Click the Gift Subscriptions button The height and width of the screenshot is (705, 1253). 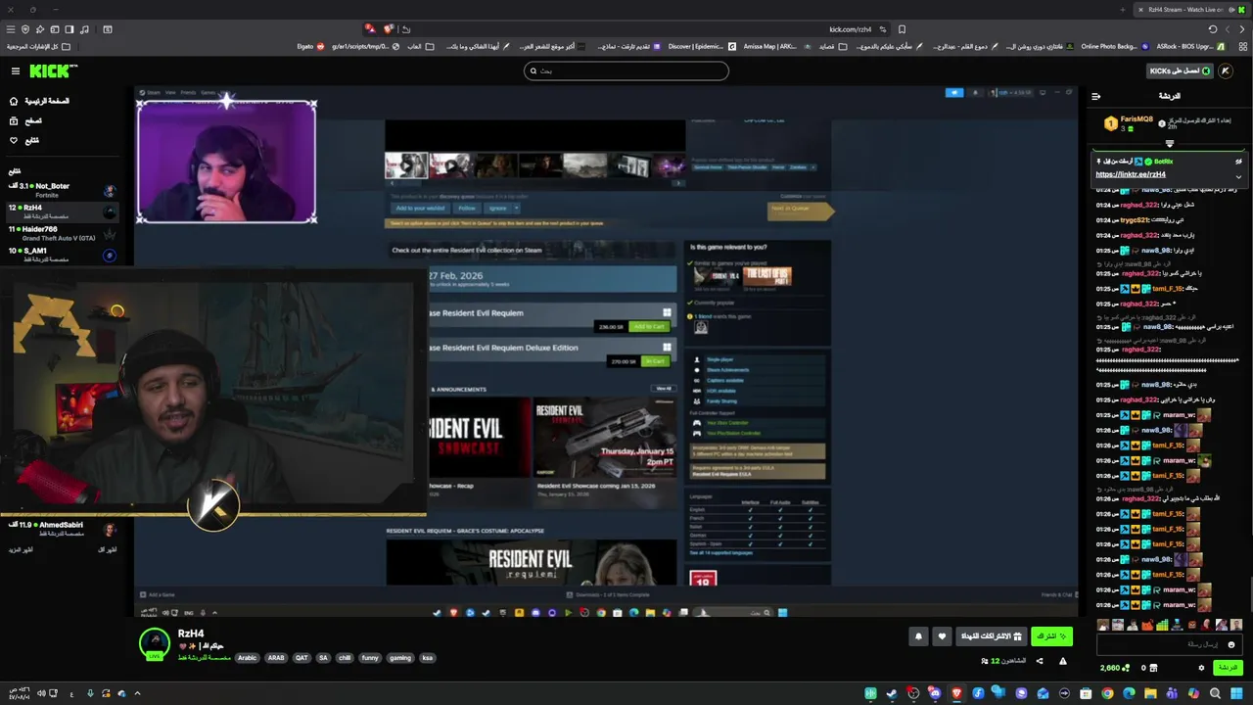pos(991,636)
